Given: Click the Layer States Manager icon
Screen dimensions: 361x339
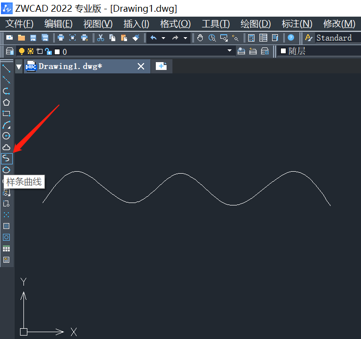Looking at the screenshot, I should click(x=265, y=51).
